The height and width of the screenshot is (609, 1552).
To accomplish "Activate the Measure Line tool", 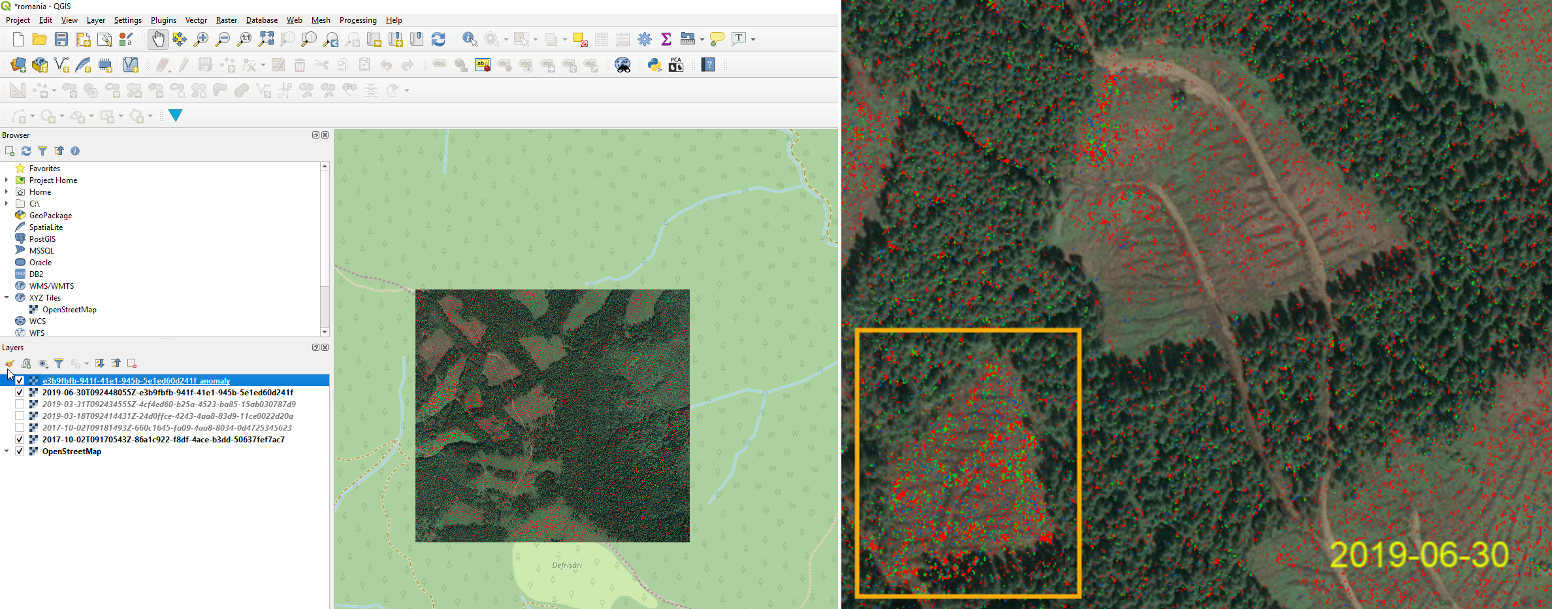I will [x=687, y=39].
